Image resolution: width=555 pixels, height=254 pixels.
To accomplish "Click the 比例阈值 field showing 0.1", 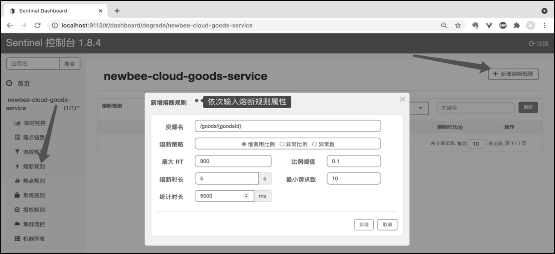I will click(x=354, y=161).
